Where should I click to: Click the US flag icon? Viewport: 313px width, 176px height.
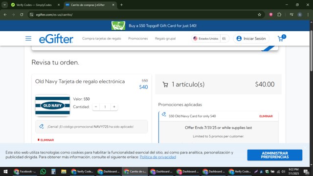195,39
